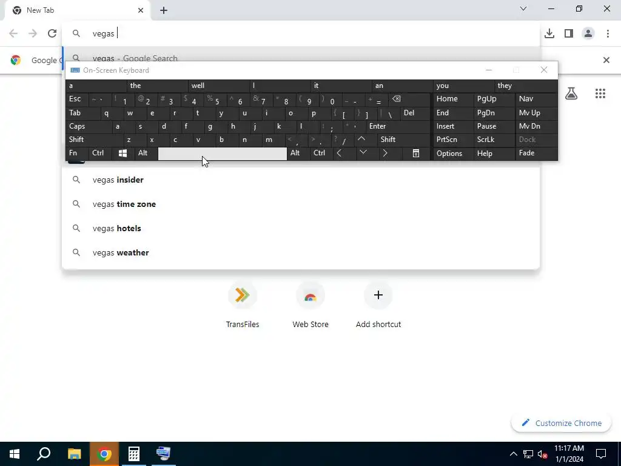Viewport: 621px width, 466px height.
Task: Toggle right Shift key on keyboard
Action: [x=404, y=140]
